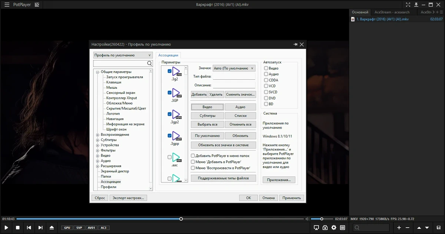
Task: Click 'Экспорт настроек...' button
Action: point(128,198)
